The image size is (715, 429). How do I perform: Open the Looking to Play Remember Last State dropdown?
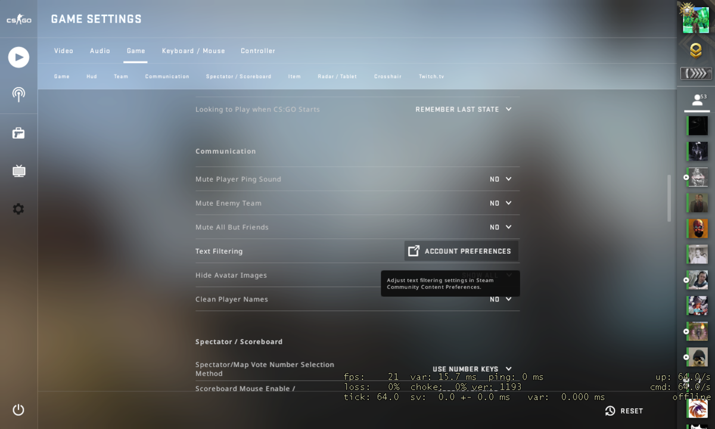[464, 109]
